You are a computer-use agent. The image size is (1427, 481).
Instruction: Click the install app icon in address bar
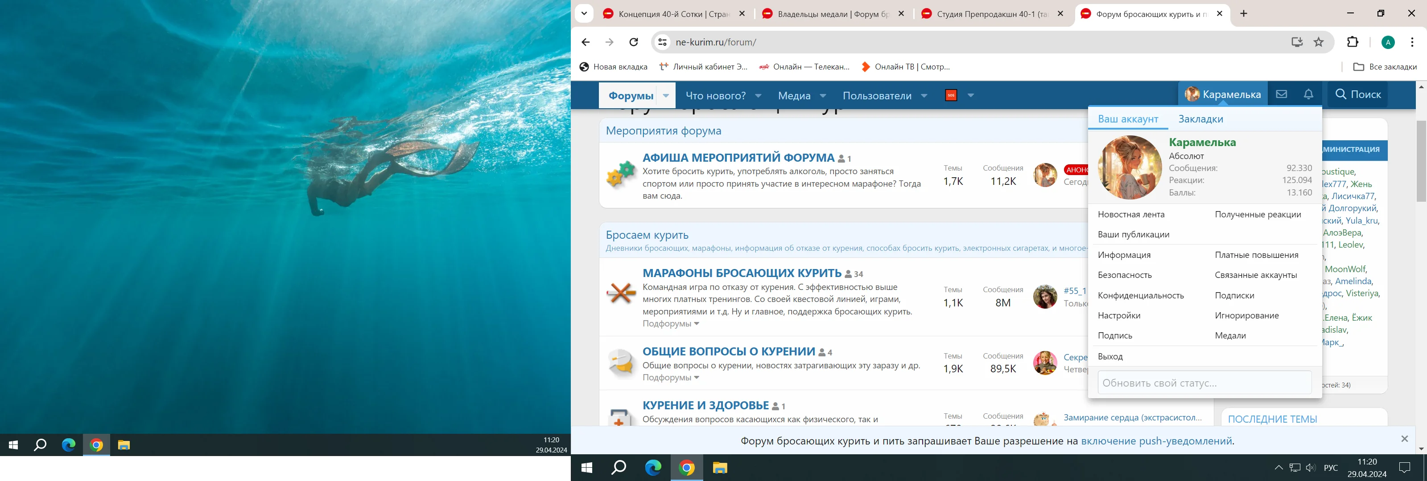click(1297, 42)
